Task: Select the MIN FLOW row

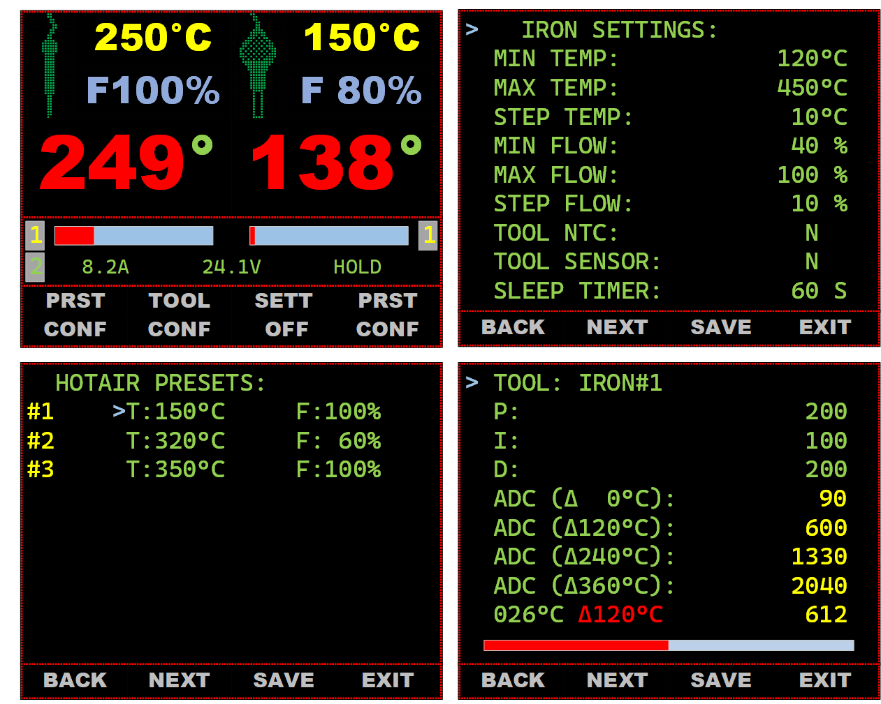Action: click(x=670, y=146)
